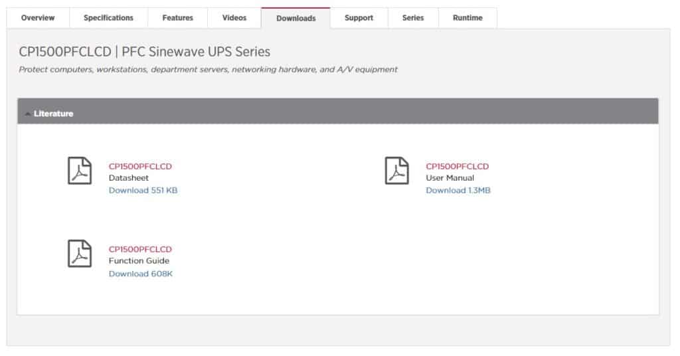
Task: Click CP1500PFCLCD link above User Manual
Action: 457,166
